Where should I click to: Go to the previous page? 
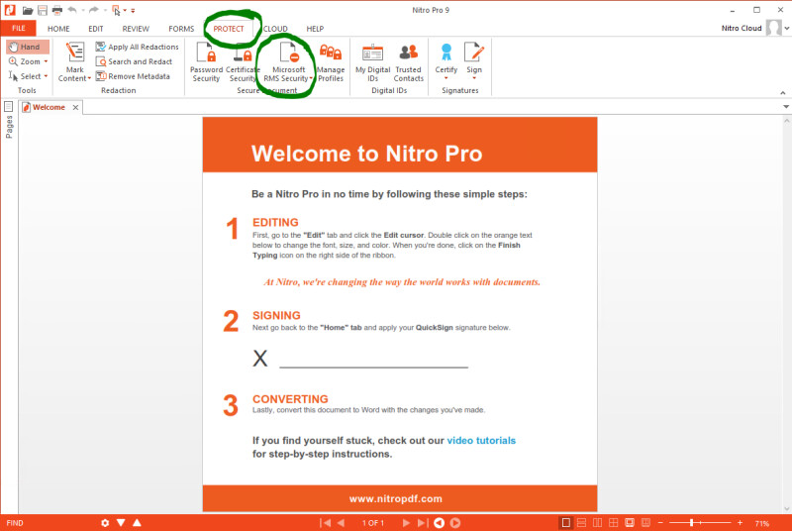341,523
